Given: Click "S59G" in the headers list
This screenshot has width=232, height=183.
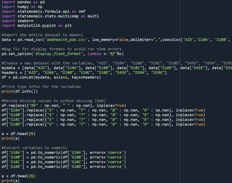Looking at the screenshot, I should [x=158, y=73].
